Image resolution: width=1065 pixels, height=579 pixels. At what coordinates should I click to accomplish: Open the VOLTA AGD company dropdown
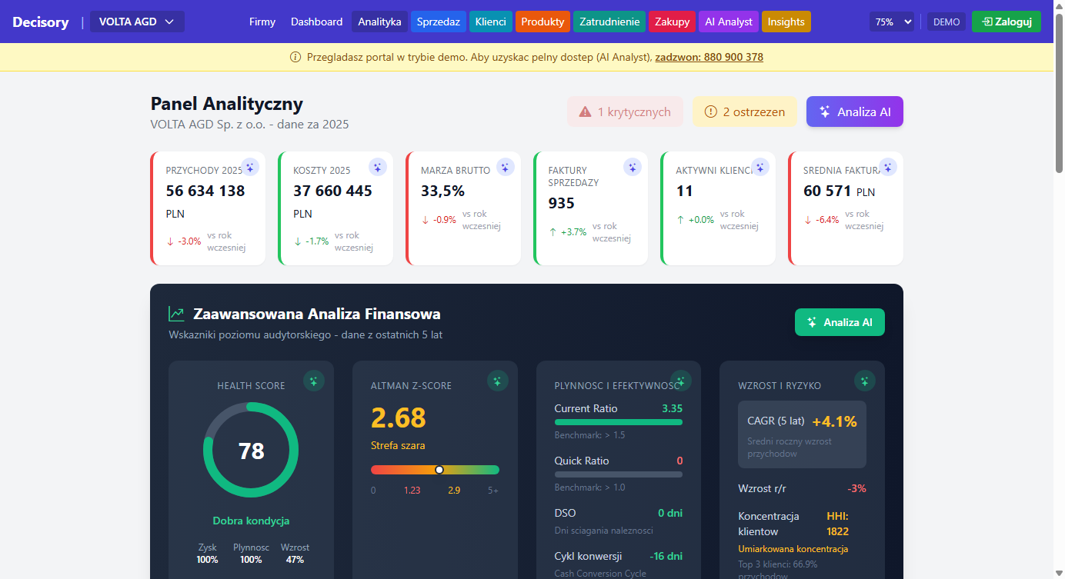pyautogui.click(x=137, y=22)
